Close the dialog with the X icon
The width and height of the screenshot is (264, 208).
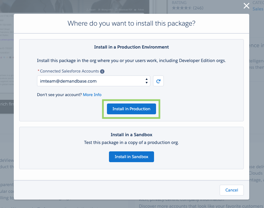(x=246, y=6)
